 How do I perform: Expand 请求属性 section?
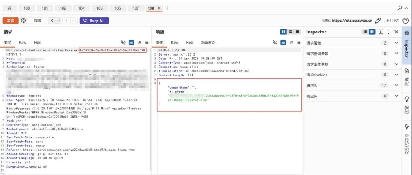pos(353,43)
